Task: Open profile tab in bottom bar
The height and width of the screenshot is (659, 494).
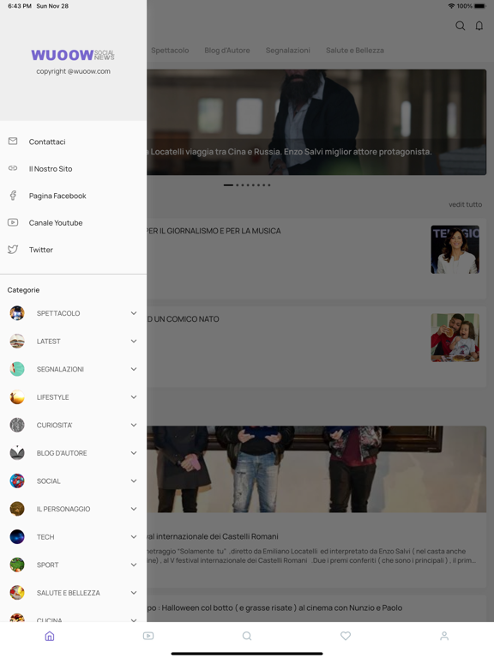Action: point(444,636)
